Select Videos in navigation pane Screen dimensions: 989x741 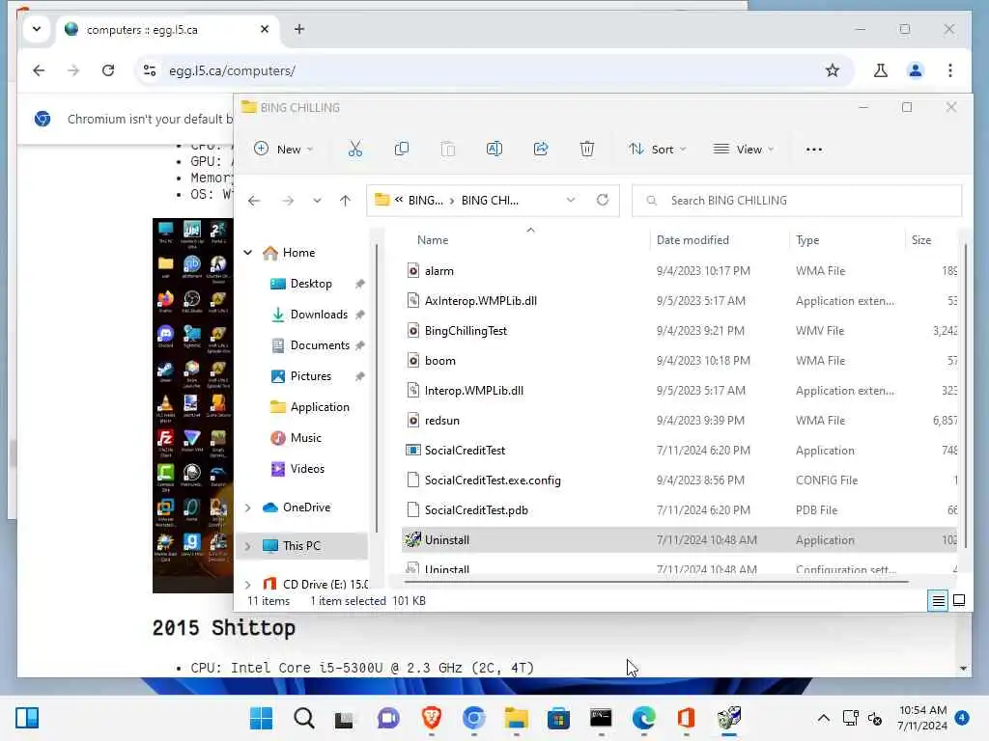(307, 469)
